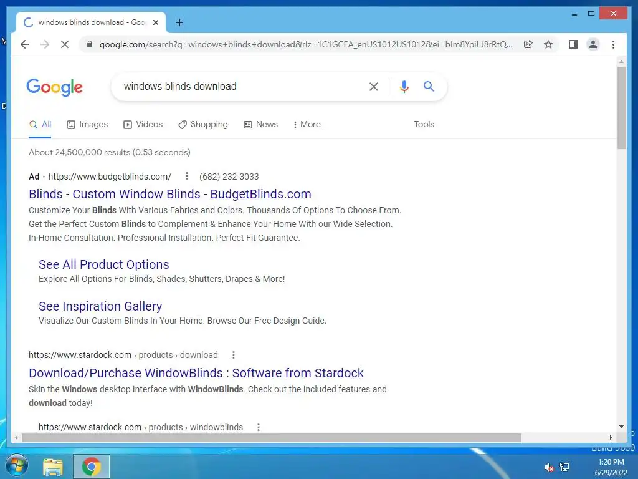Click the https://www.budgetblinds.com/ ad URL
This screenshot has height=479, width=638.
[110, 177]
